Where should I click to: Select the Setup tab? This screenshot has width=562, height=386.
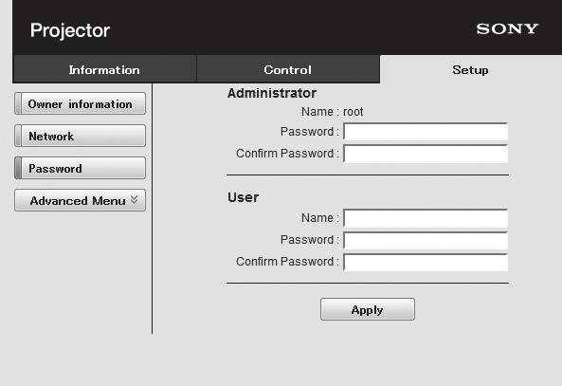click(470, 69)
